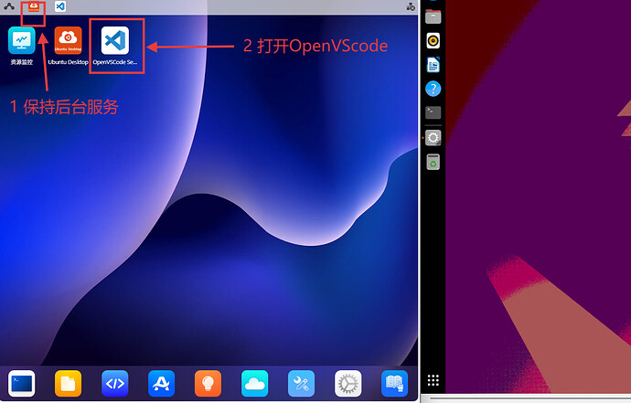Open the Ubuntu Desktop app icon

tap(68, 41)
